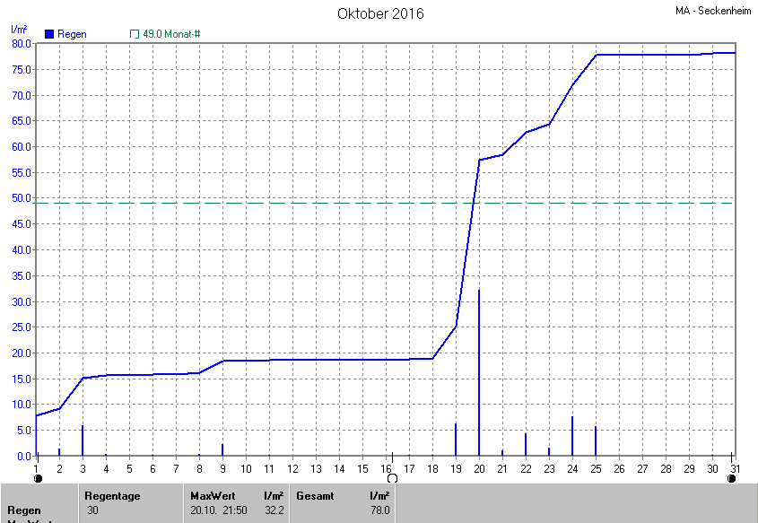Click the rain bar on day 3
This screenshot has height=523, width=758.
pos(83,440)
